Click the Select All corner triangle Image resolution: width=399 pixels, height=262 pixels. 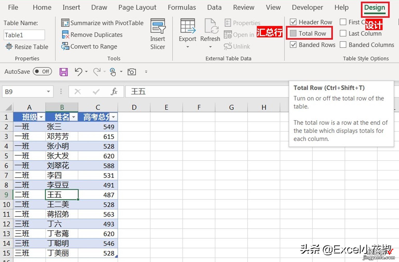click(8, 107)
